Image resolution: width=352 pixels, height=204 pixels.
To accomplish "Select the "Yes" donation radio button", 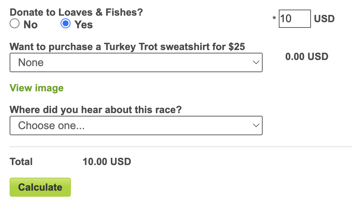I will click(x=66, y=24).
